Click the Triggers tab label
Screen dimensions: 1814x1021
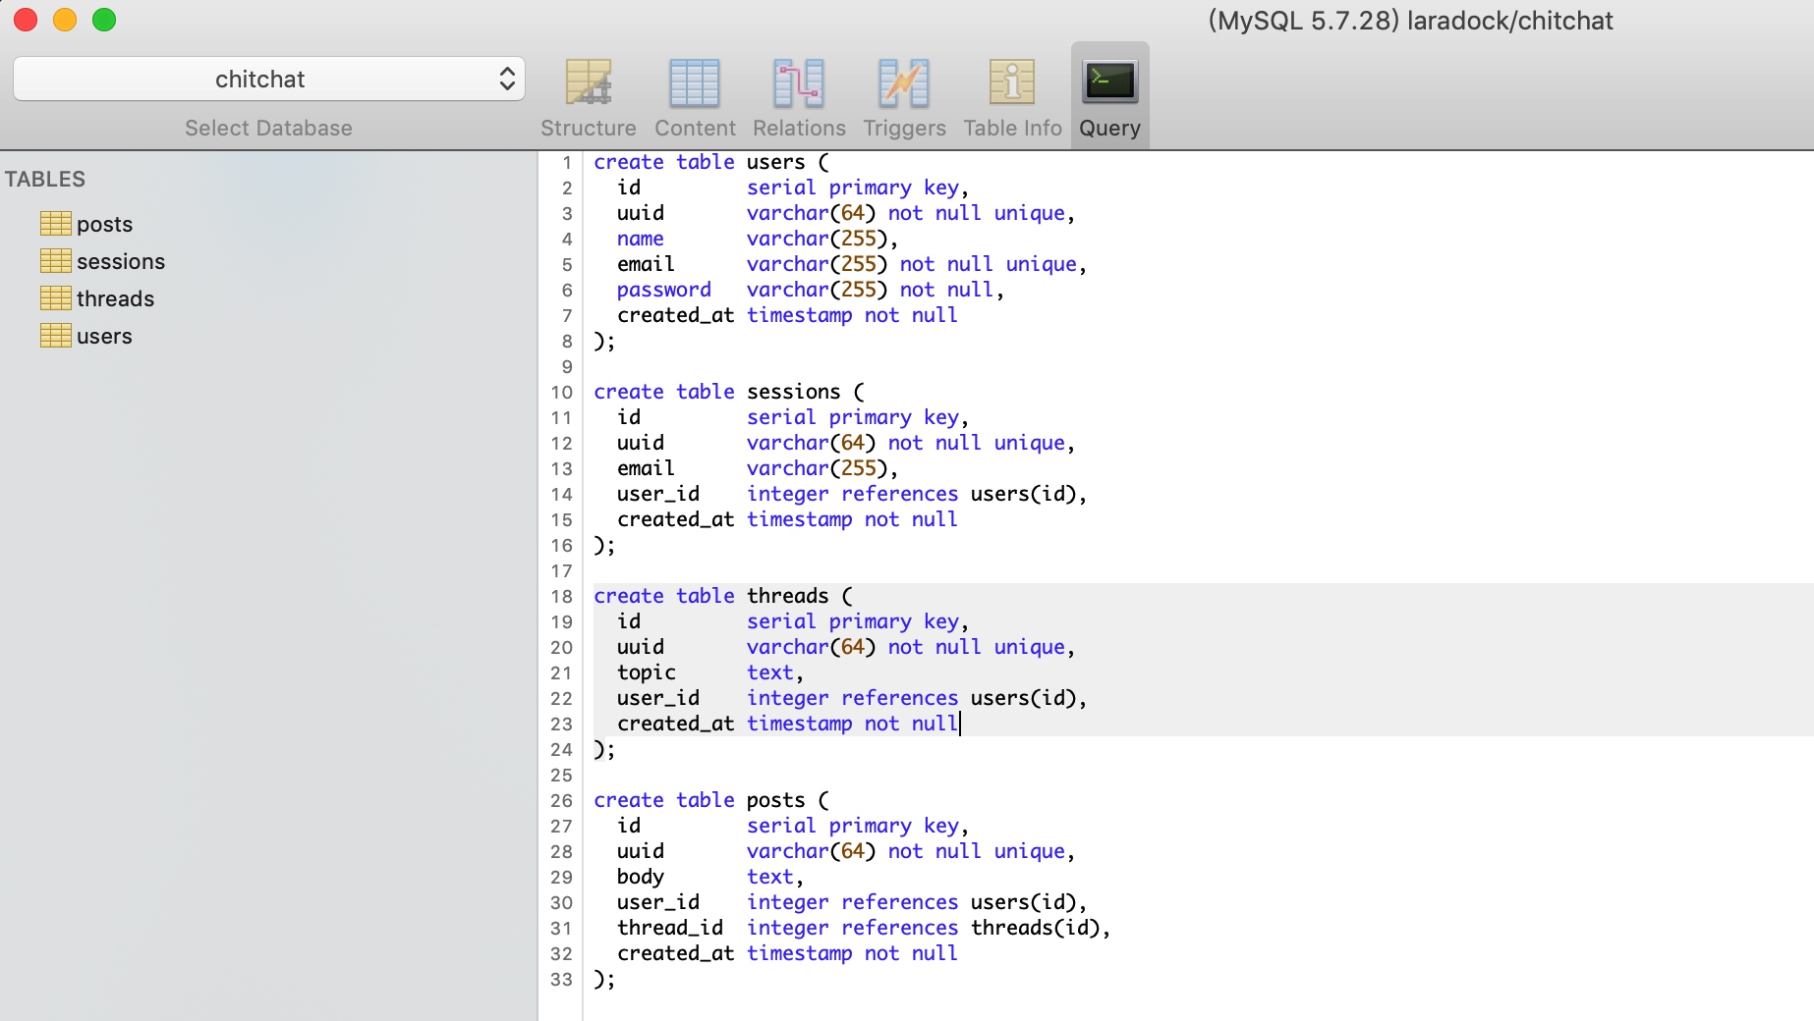(904, 129)
